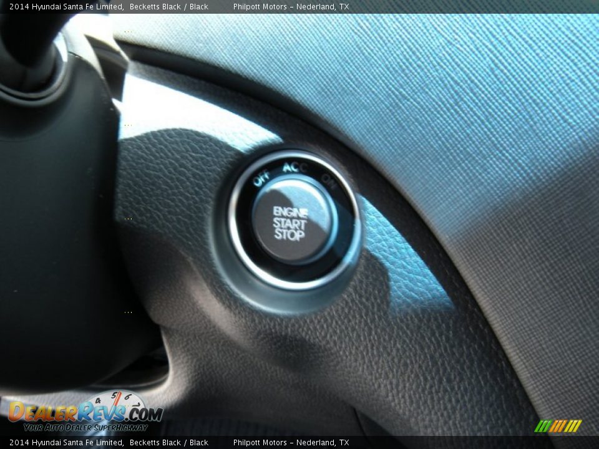The width and height of the screenshot is (599, 449).
Task: Click bottom 'Philpott Motors - Nederland, TX' caption
Action: [x=291, y=443]
